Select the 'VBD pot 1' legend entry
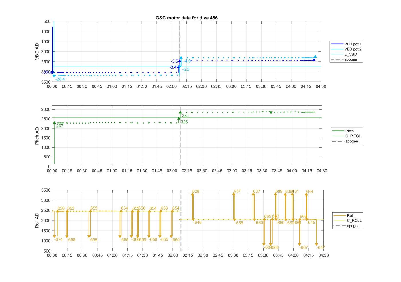 346,44
